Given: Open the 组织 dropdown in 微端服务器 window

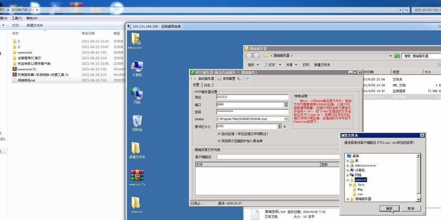Looking at the screenshot, I should coord(253,65).
